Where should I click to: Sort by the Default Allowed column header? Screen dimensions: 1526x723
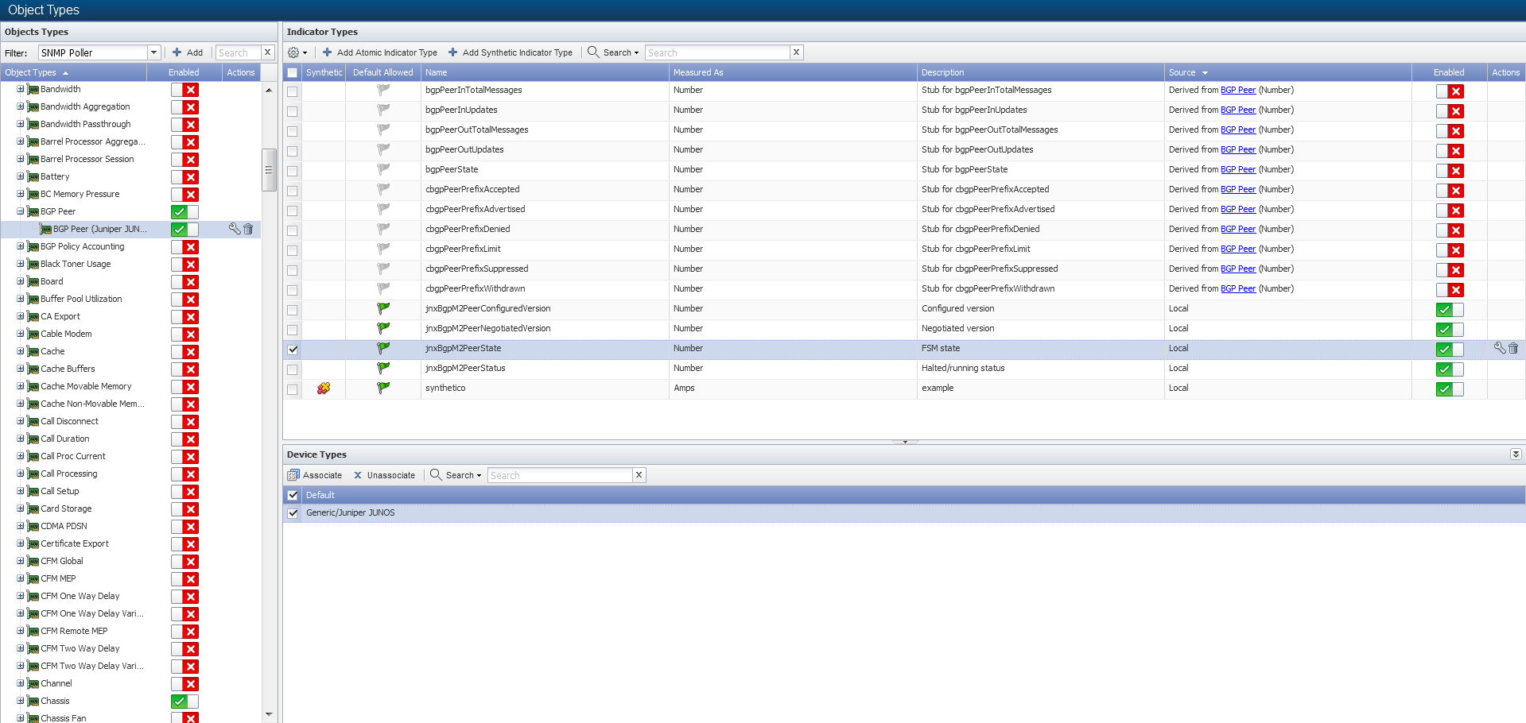383,72
